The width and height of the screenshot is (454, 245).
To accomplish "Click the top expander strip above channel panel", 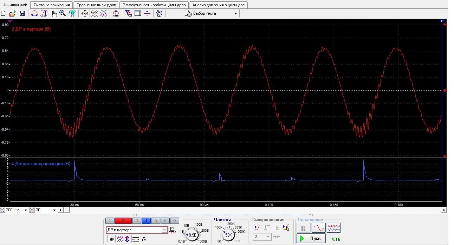I will click(x=222, y=215).
